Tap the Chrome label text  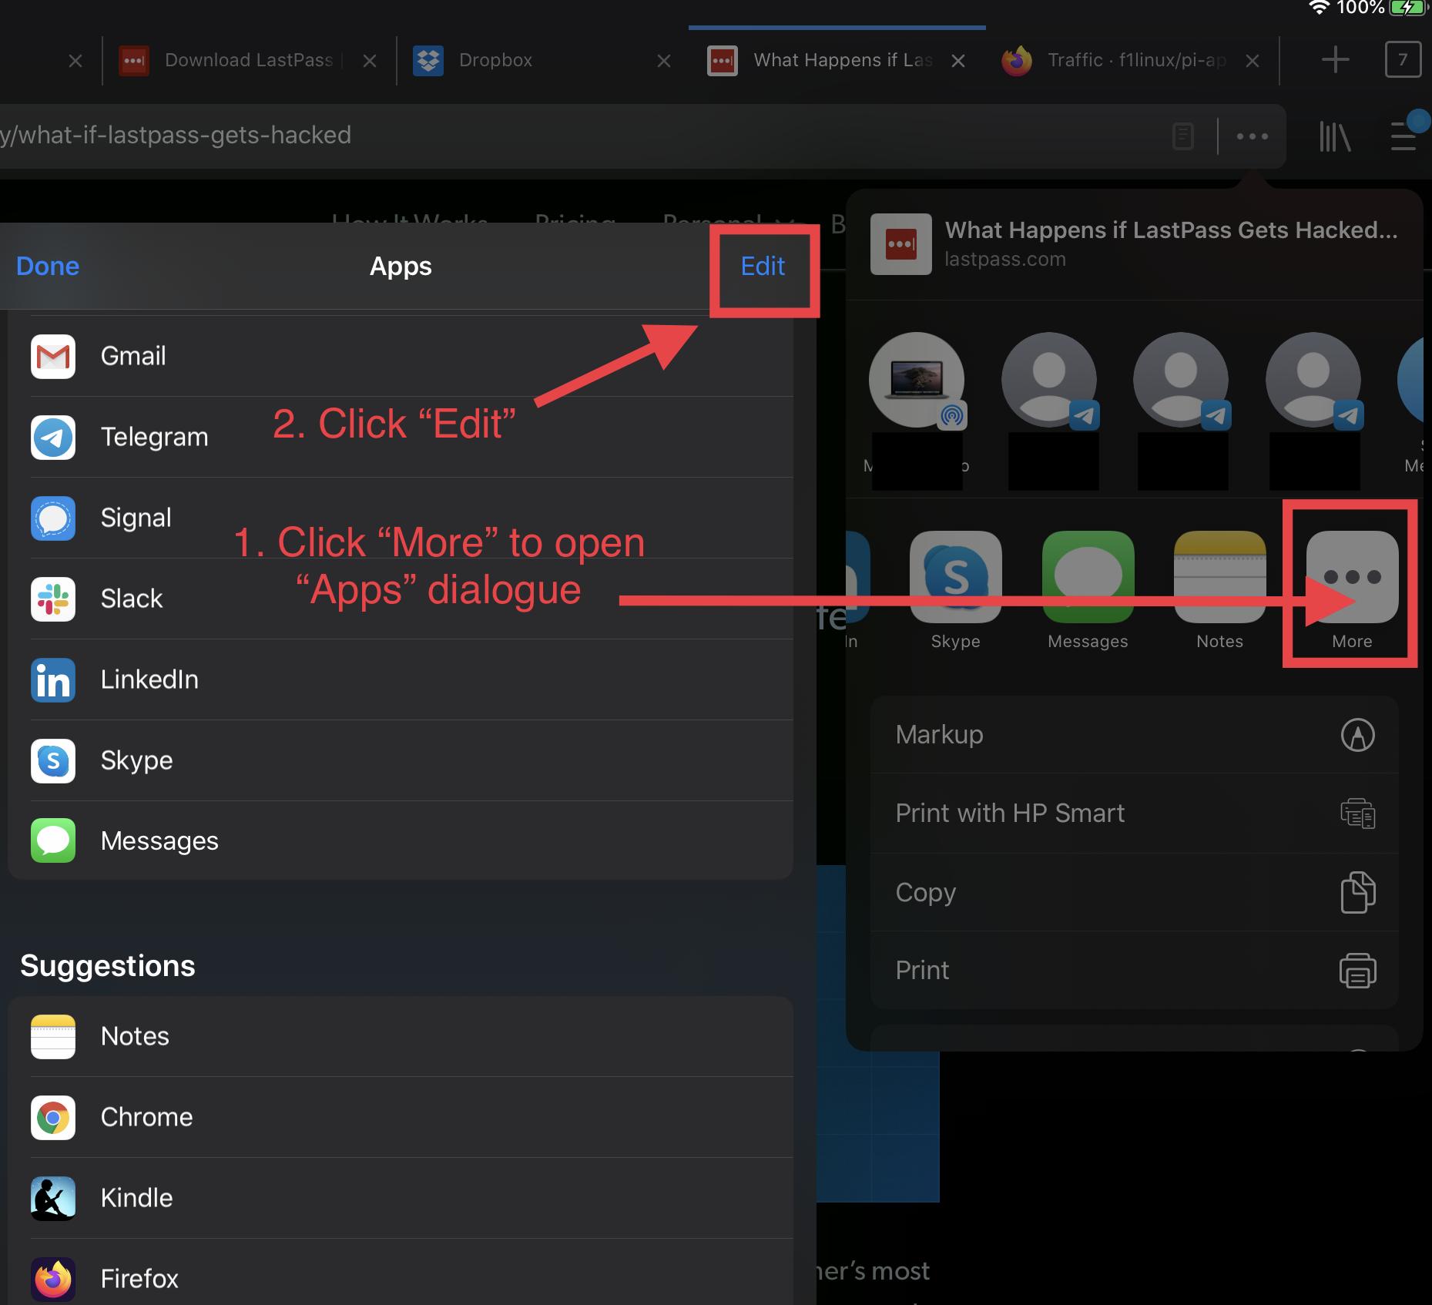[x=146, y=1118]
